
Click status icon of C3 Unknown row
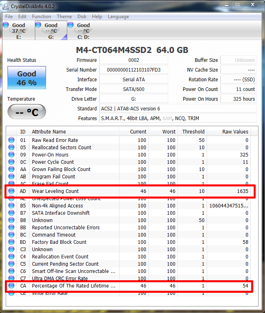(x=11, y=250)
